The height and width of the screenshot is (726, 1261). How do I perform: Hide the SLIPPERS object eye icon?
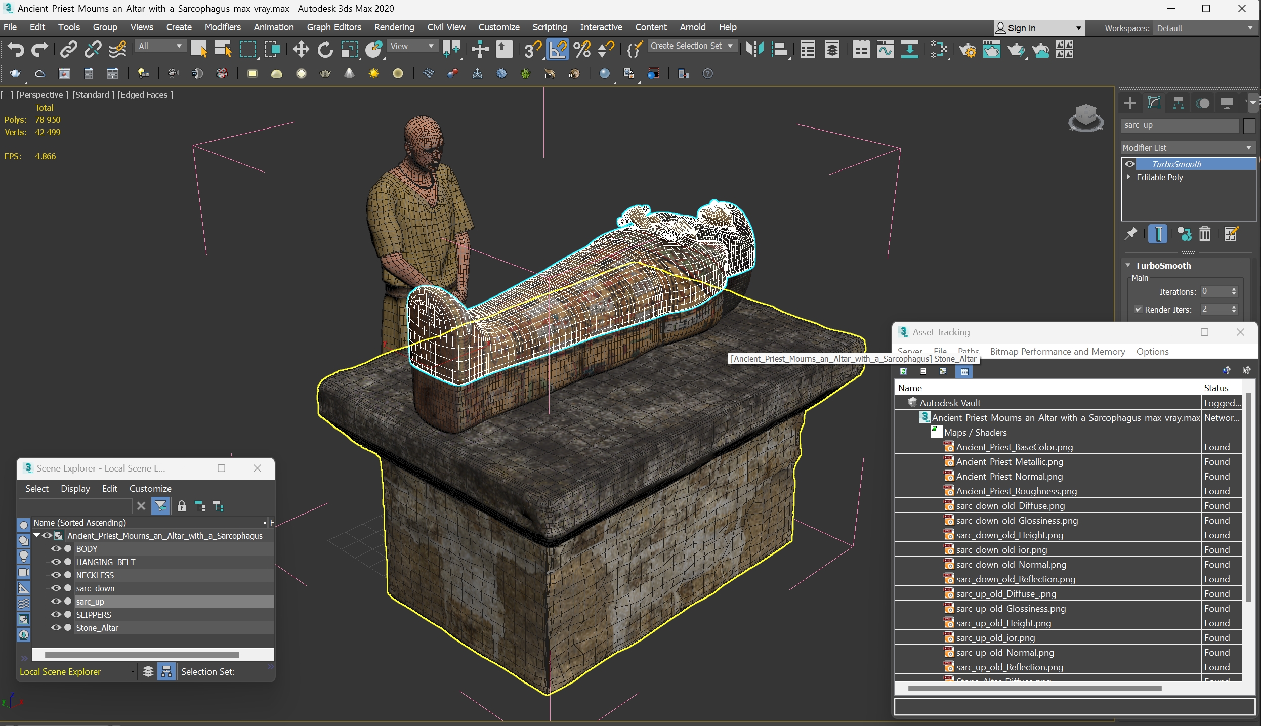(x=56, y=615)
